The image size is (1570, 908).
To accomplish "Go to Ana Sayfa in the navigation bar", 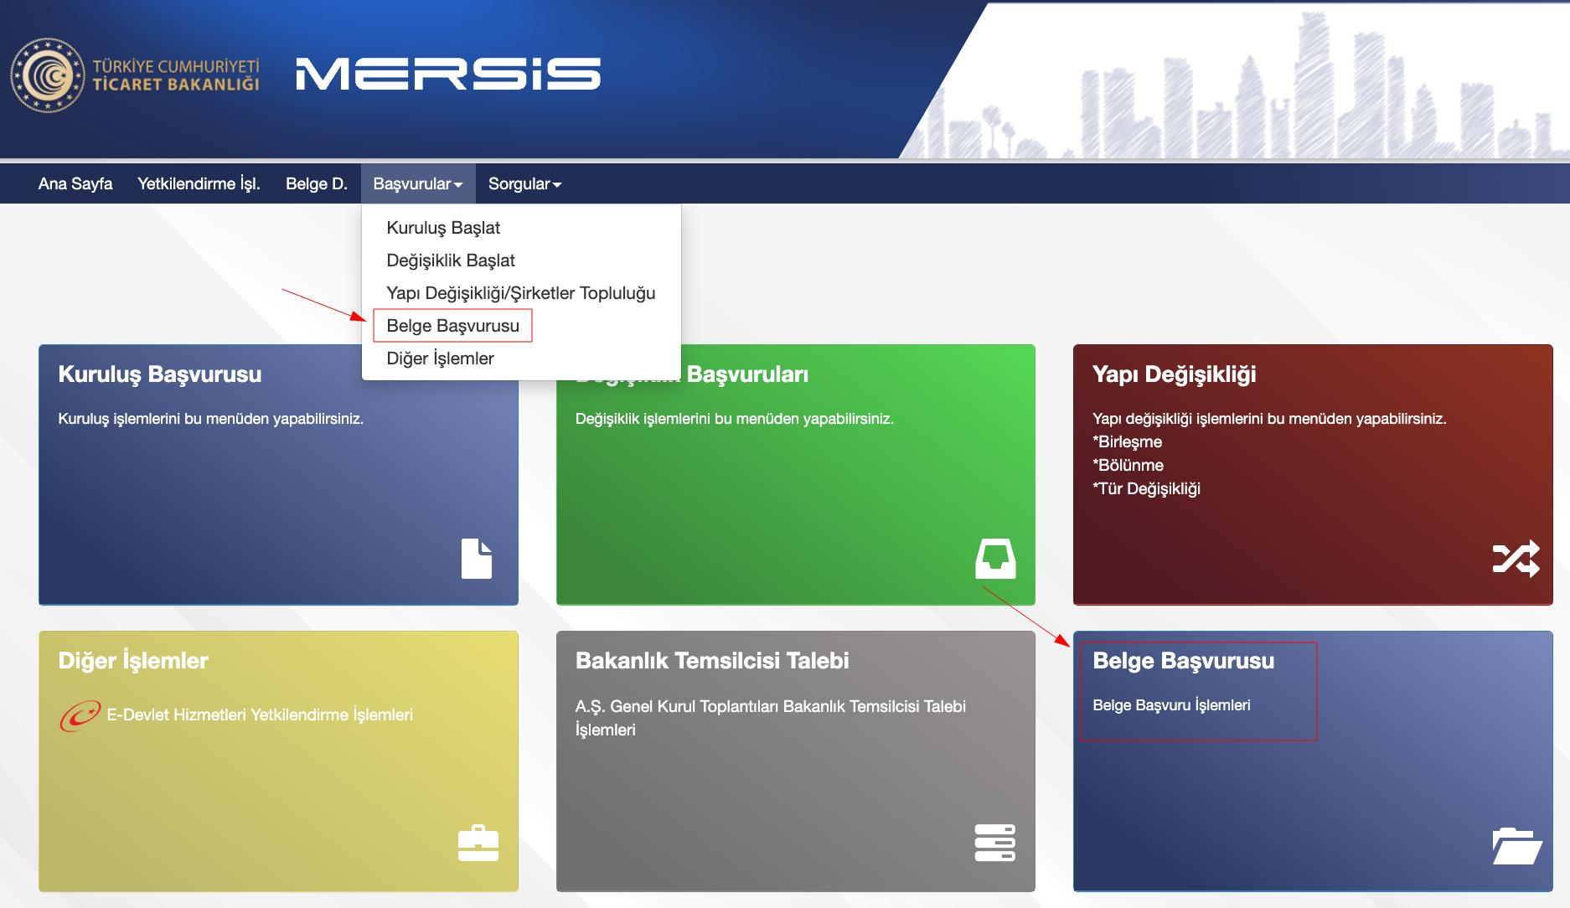I will pos(75,183).
